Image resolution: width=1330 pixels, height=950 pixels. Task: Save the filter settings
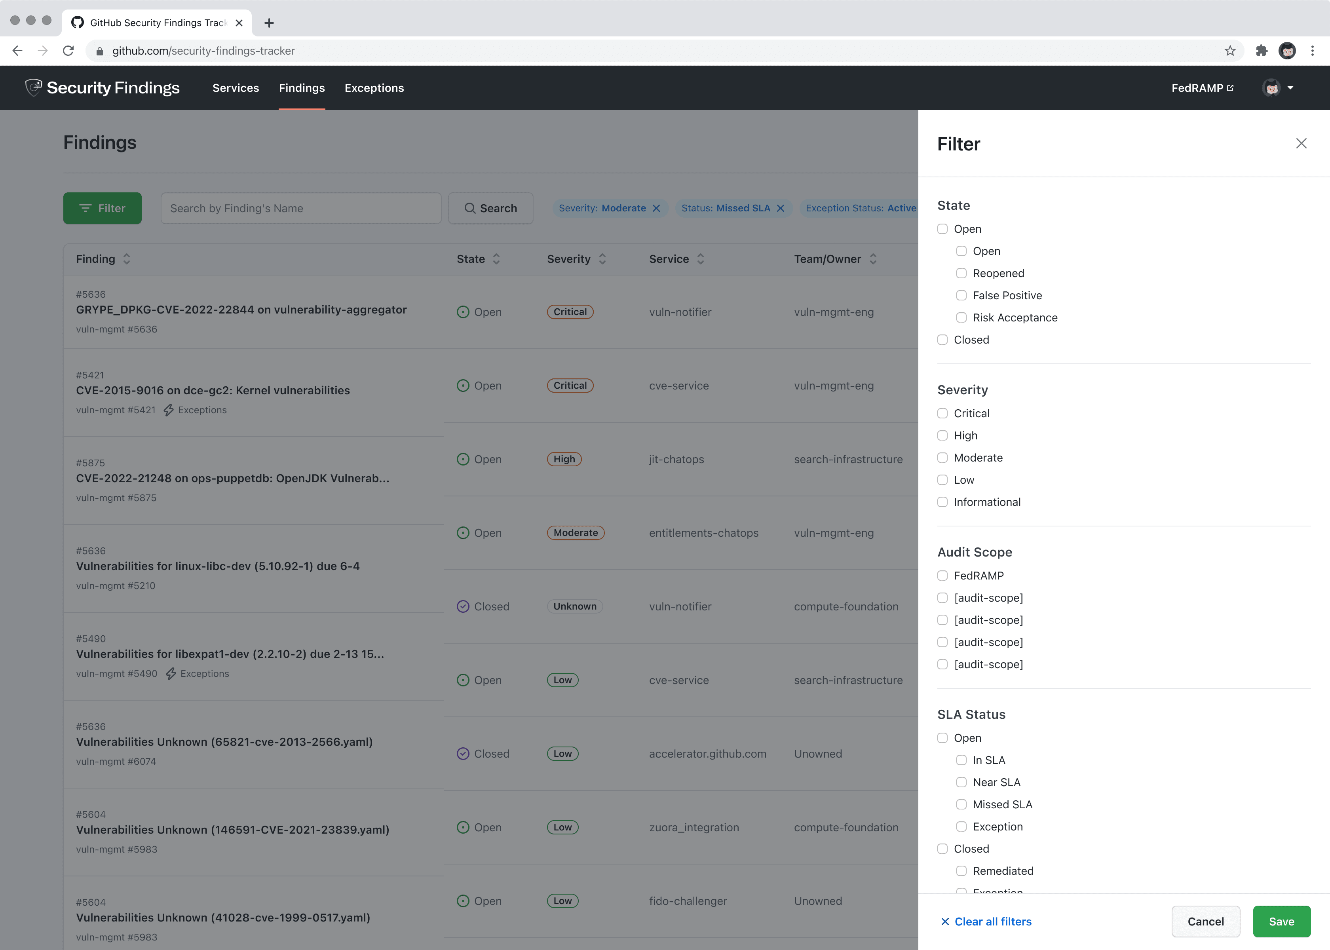click(1281, 922)
